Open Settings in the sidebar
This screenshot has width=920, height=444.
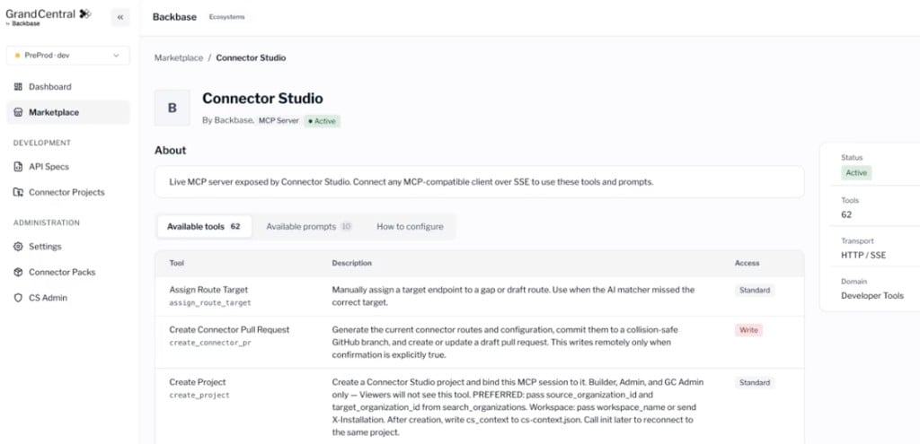pos(68,247)
